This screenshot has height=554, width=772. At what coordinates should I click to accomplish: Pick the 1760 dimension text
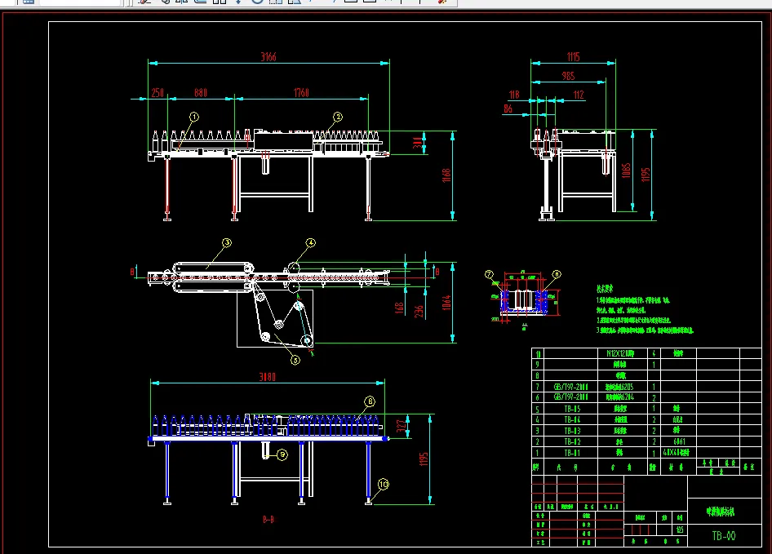[301, 92]
